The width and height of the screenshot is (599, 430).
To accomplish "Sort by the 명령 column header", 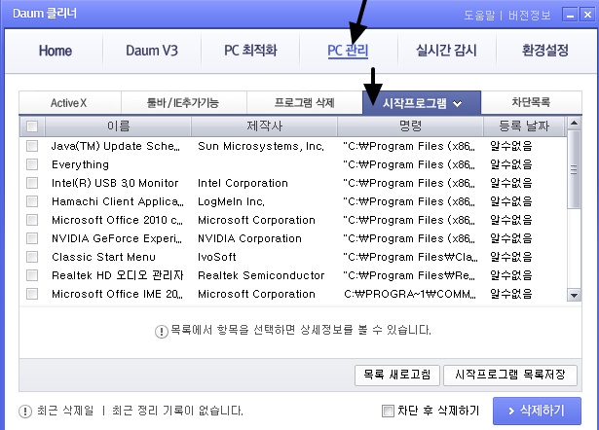I will pos(410,125).
